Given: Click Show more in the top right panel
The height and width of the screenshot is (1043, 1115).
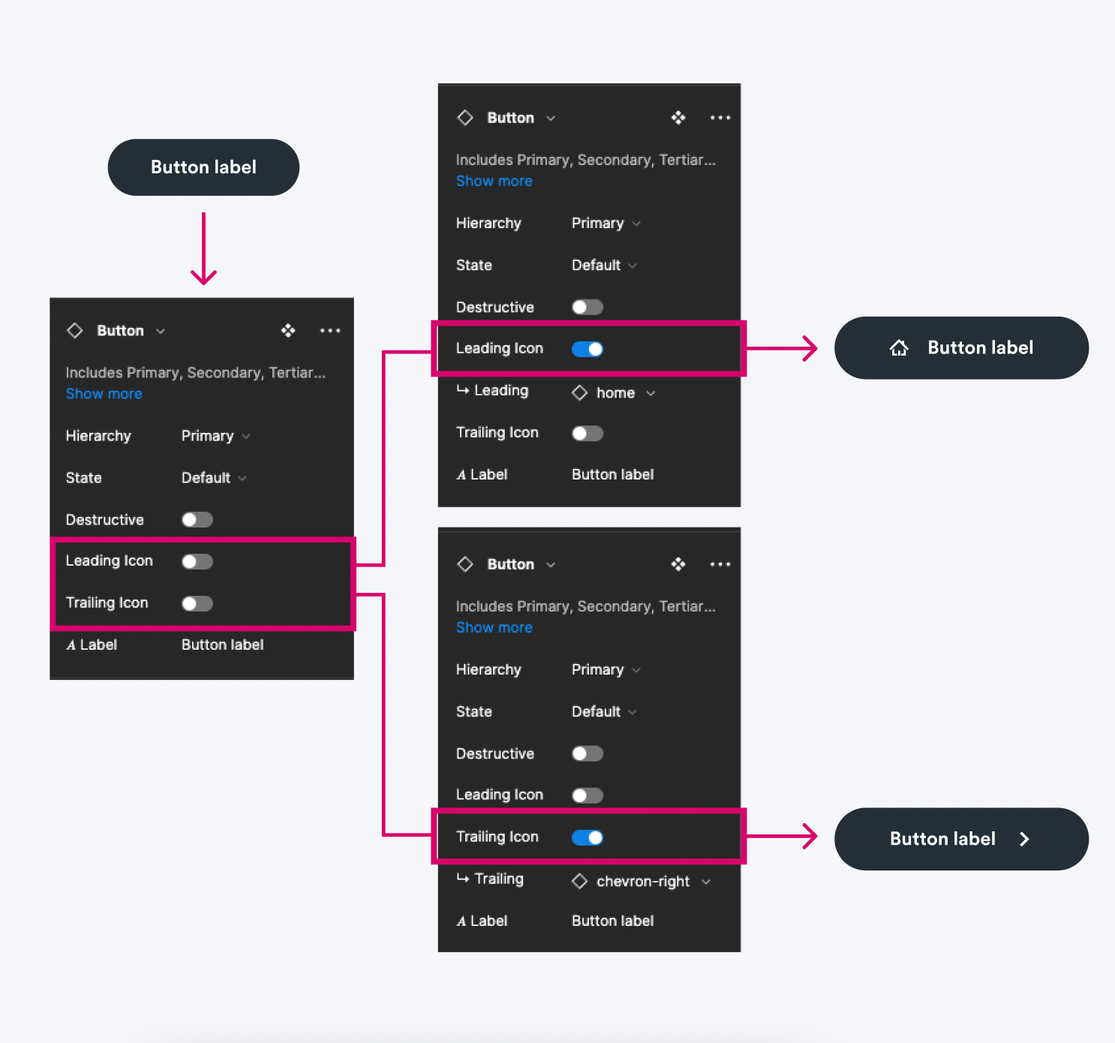Looking at the screenshot, I should tap(494, 181).
